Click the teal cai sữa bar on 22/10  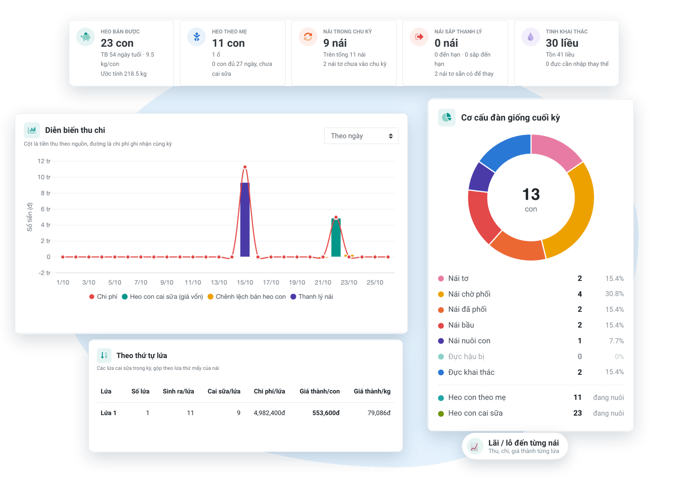click(336, 237)
